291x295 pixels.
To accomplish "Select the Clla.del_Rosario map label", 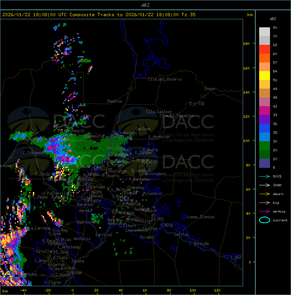I will [x=165, y=79].
